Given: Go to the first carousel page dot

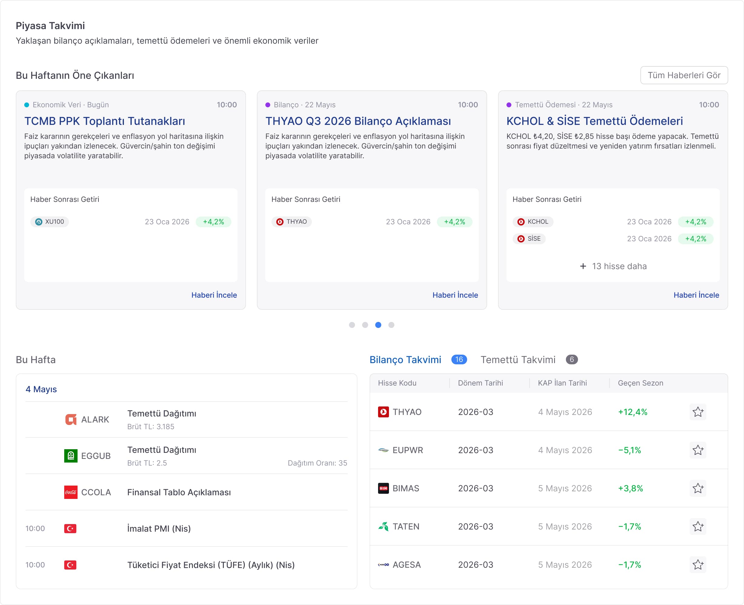Looking at the screenshot, I should (x=352, y=325).
